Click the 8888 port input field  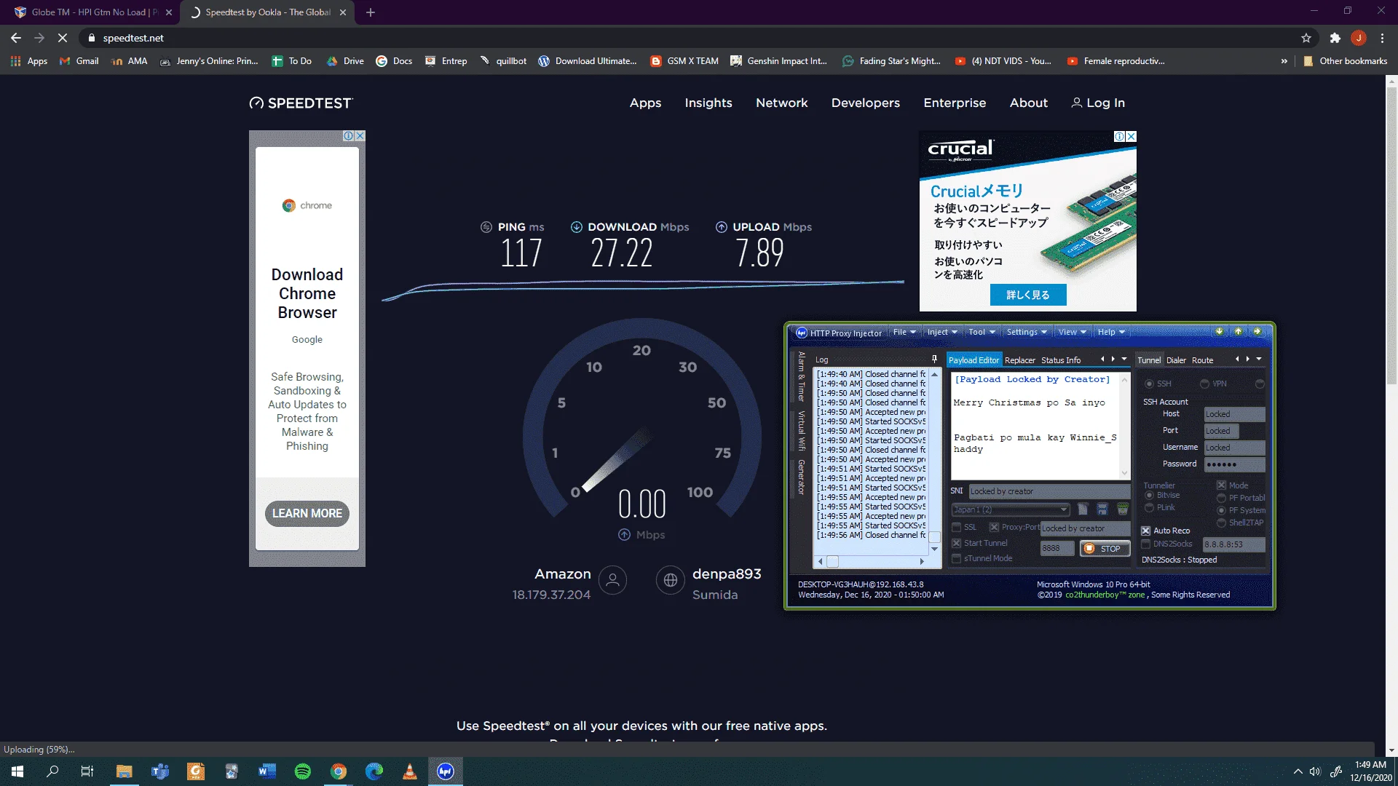[x=1057, y=548]
